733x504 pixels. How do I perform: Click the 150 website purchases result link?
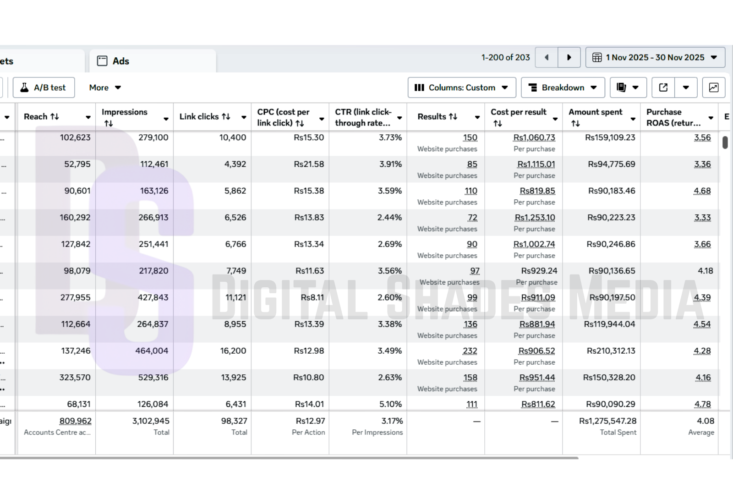click(470, 137)
